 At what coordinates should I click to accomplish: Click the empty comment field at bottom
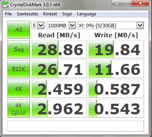[76, 126]
